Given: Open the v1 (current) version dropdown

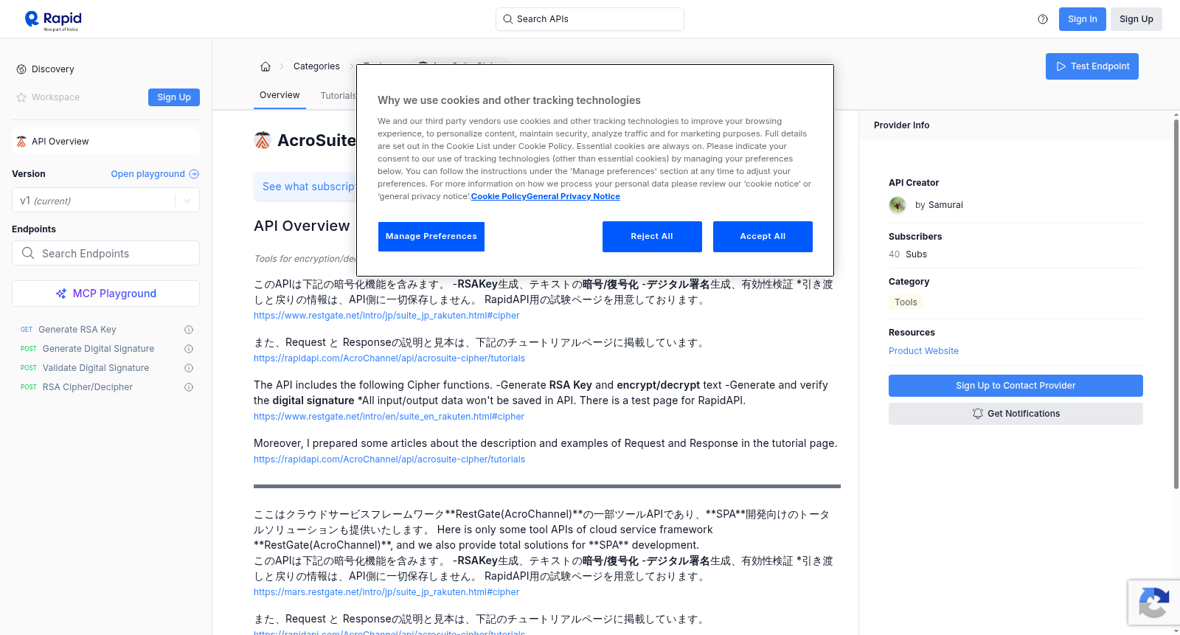Looking at the screenshot, I should coord(105,201).
